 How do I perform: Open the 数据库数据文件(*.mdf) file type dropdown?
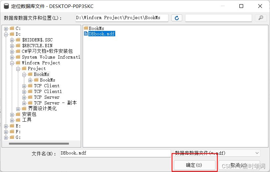coord(217,153)
